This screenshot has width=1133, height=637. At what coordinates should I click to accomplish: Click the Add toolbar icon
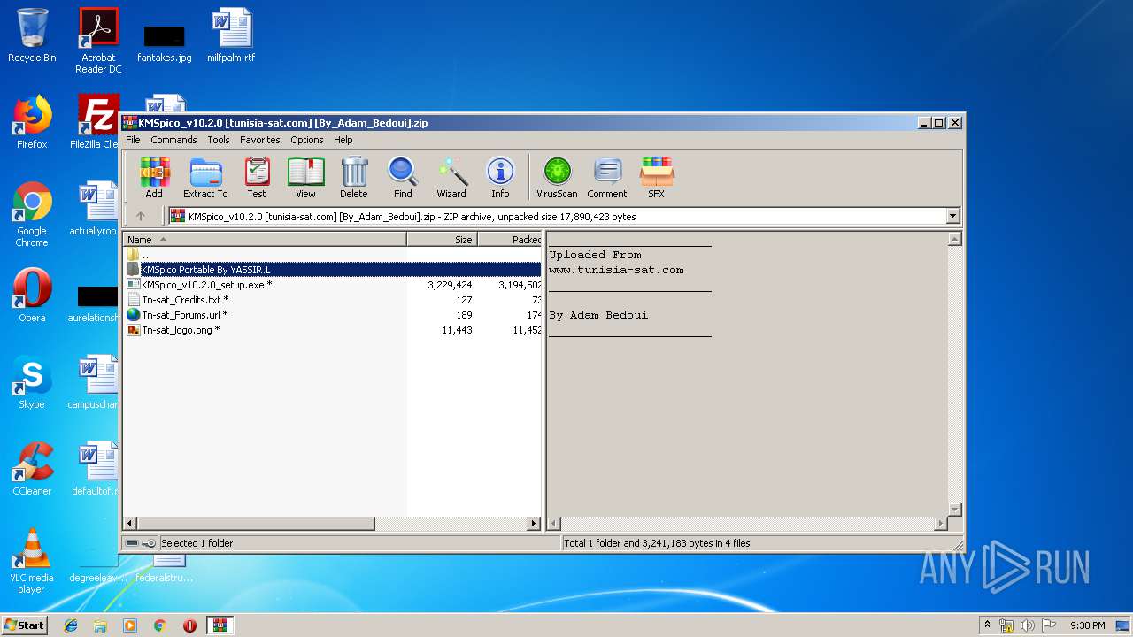point(154,178)
